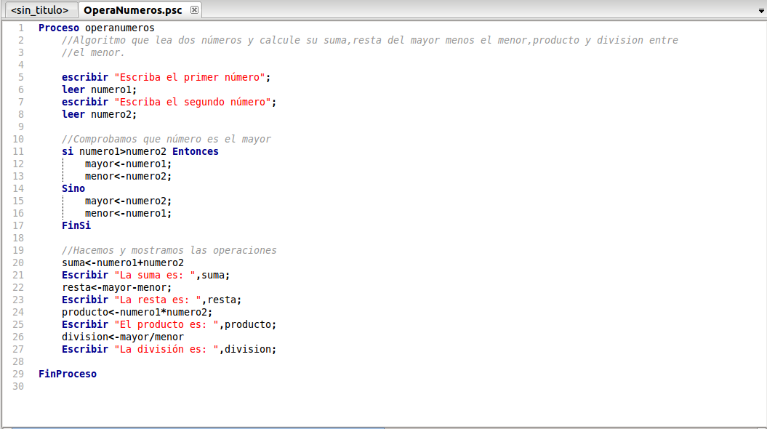The height and width of the screenshot is (429, 767).
Task: Click the string "La división es: "
Action: [x=166, y=349]
